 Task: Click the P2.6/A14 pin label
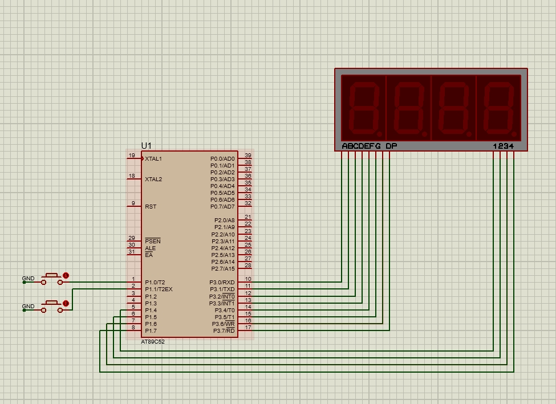click(223, 262)
